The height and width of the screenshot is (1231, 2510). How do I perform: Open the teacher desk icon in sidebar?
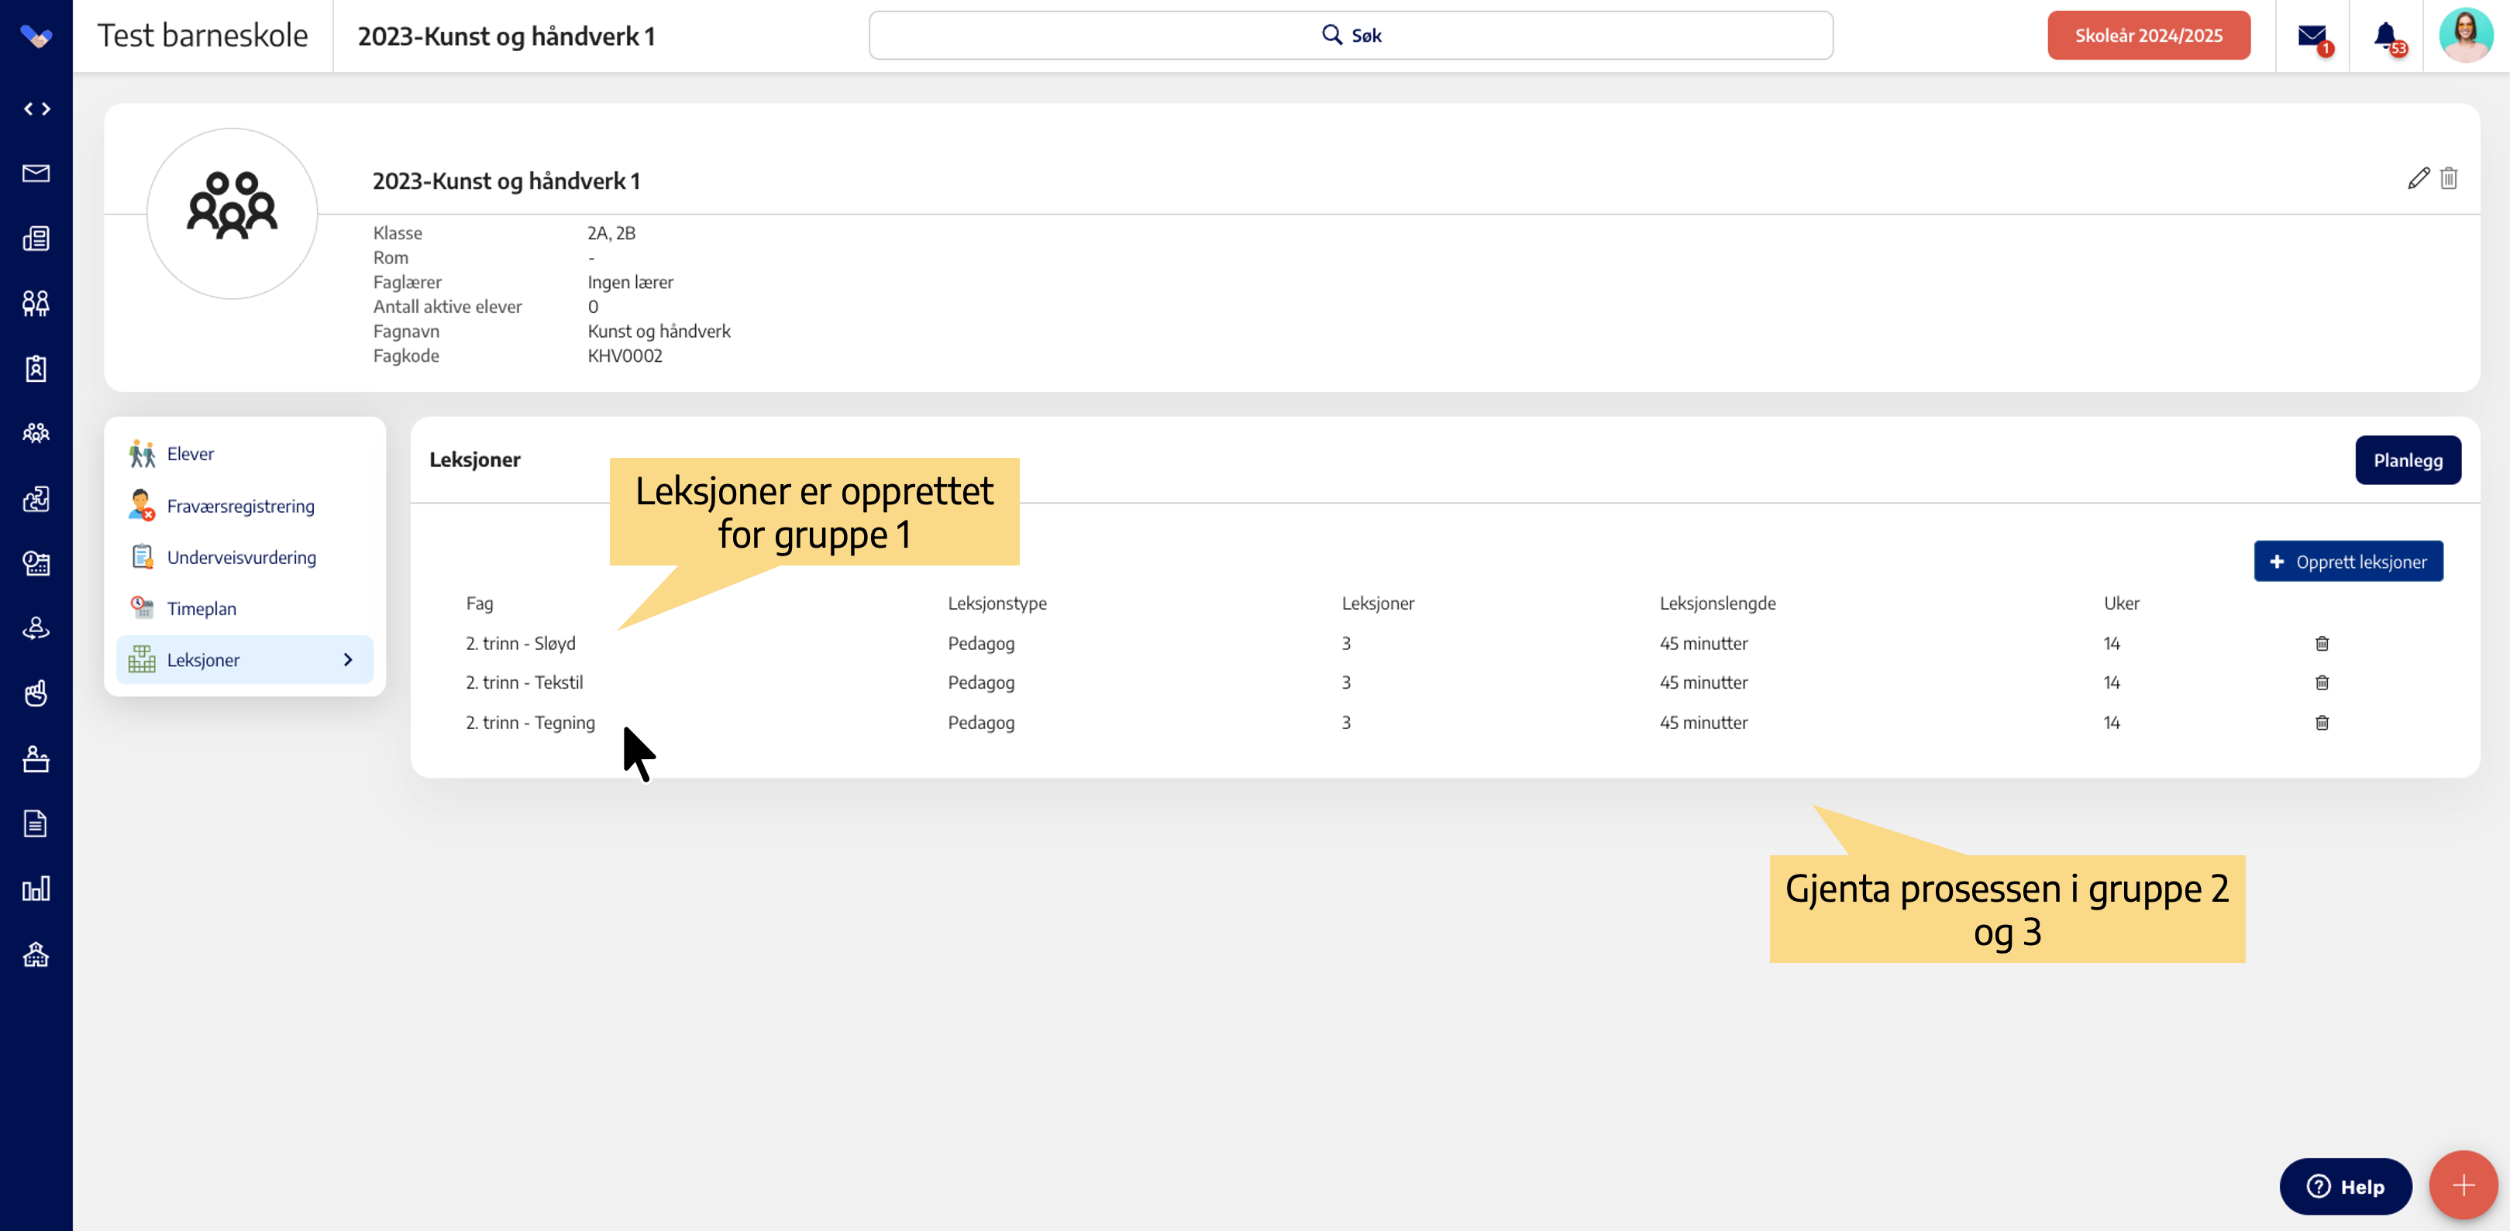[36, 758]
